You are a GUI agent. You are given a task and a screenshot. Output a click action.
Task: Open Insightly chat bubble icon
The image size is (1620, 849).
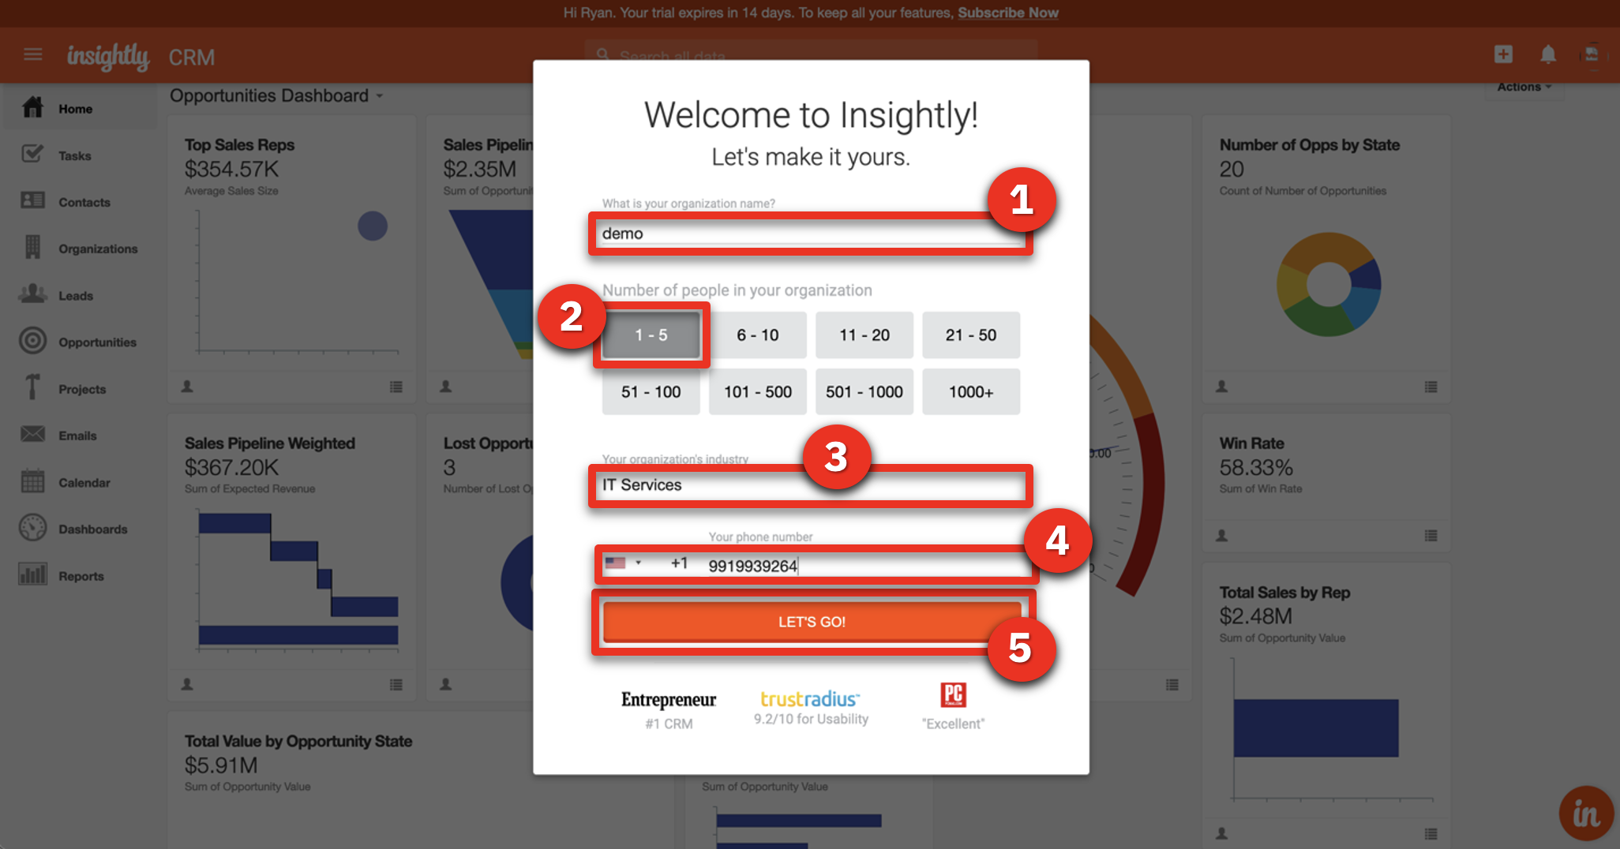pos(1586,813)
